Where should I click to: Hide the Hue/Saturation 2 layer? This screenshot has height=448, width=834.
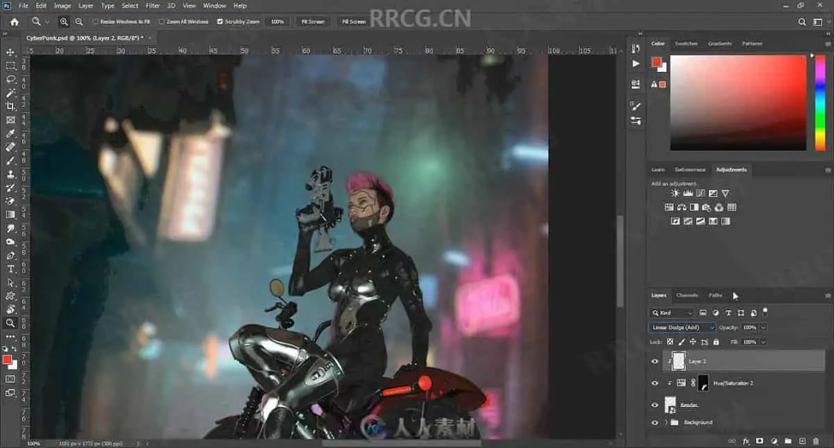click(655, 383)
